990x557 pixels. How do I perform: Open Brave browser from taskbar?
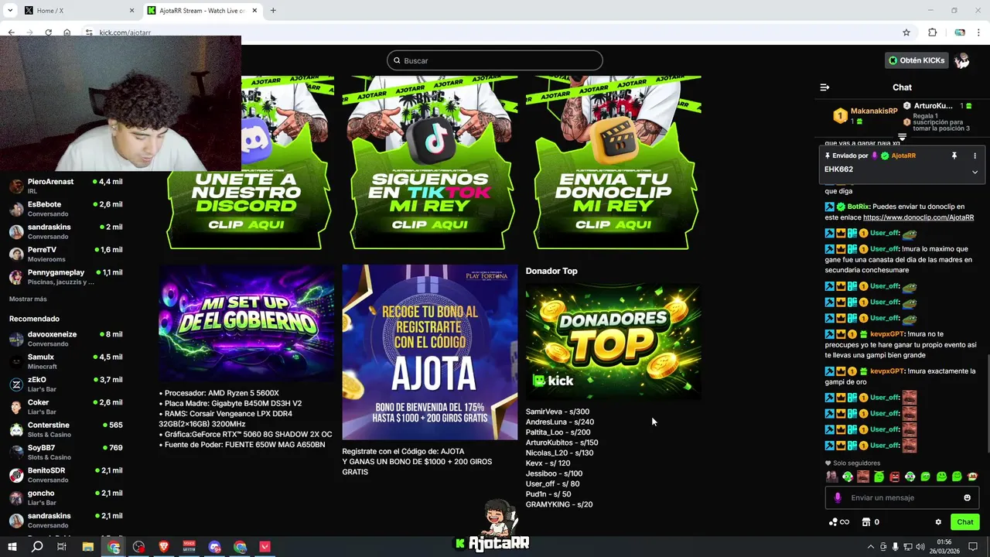coord(164,547)
